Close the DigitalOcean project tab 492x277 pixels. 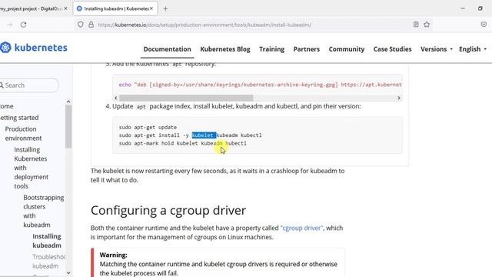[x=65, y=8]
